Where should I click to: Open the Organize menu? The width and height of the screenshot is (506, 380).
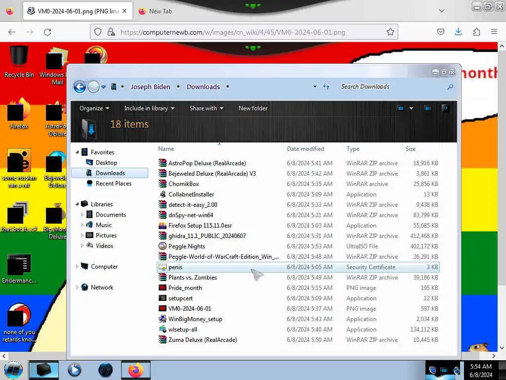coord(94,108)
